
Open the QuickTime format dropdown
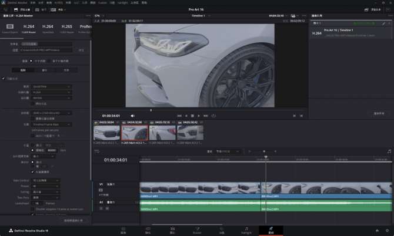(52, 86)
